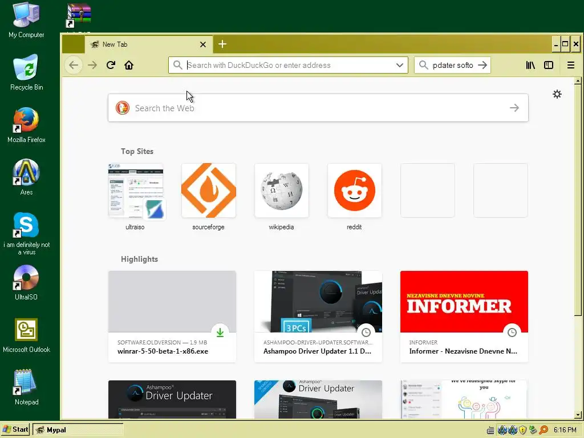Submit web search with the right arrow
The width and height of the screenshot is (584, 438).
(514, 108)
